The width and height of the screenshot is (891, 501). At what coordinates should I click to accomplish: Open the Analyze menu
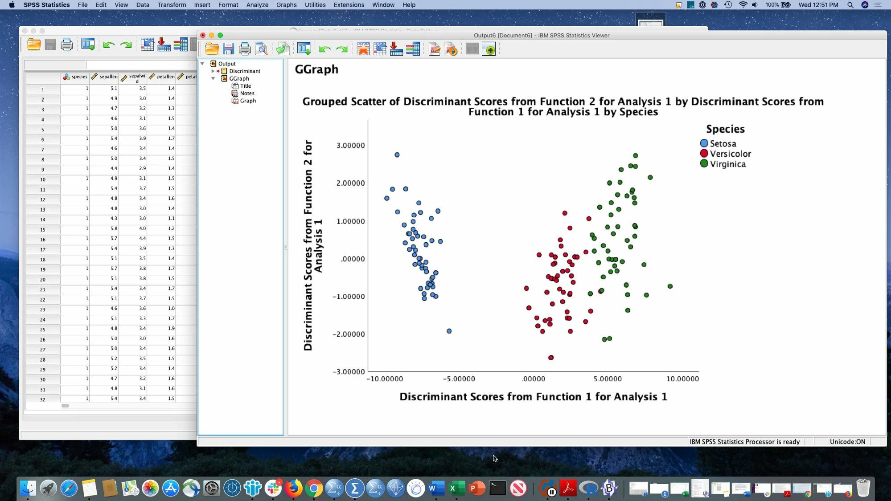(257, 5)
